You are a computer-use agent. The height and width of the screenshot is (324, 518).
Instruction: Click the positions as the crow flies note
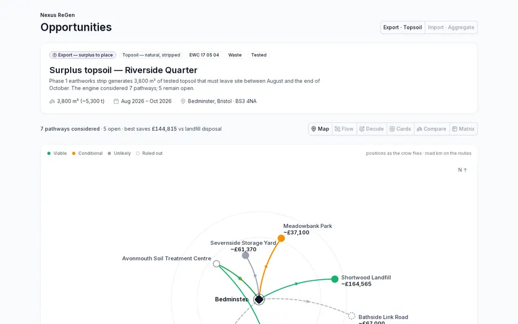click(418, 154)
